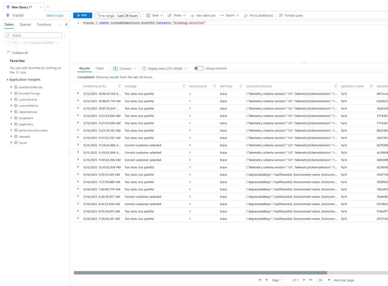The image size is (388, 286).
Task: Click the Select scope link
Action: pyautogui.click(x=55, y=16)
